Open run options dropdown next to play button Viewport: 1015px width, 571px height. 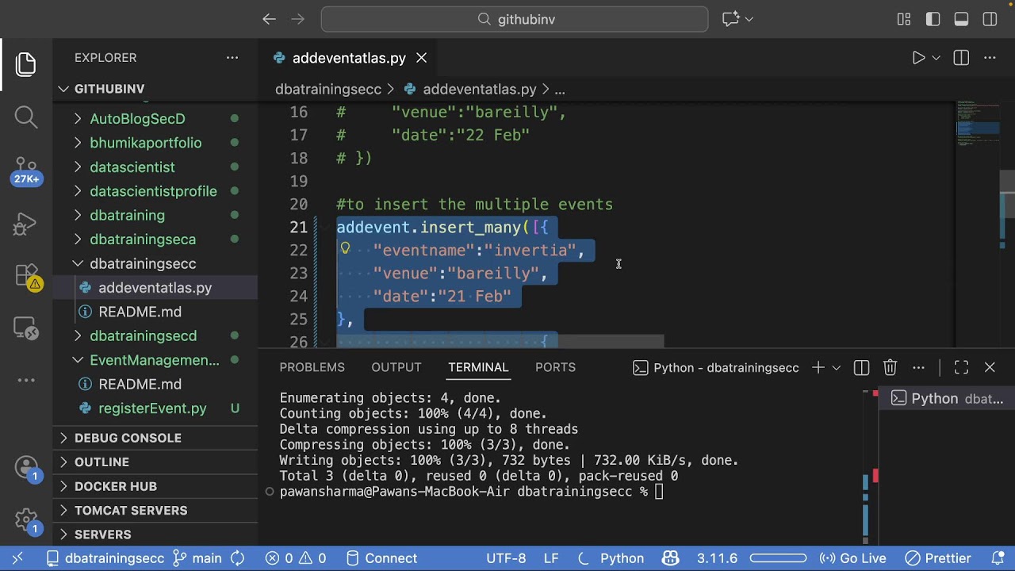[936, 58]
